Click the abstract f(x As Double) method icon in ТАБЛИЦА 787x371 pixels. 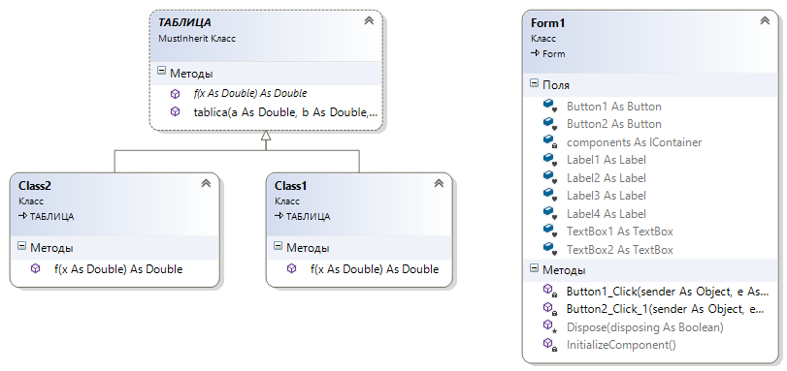click(176, 94)
